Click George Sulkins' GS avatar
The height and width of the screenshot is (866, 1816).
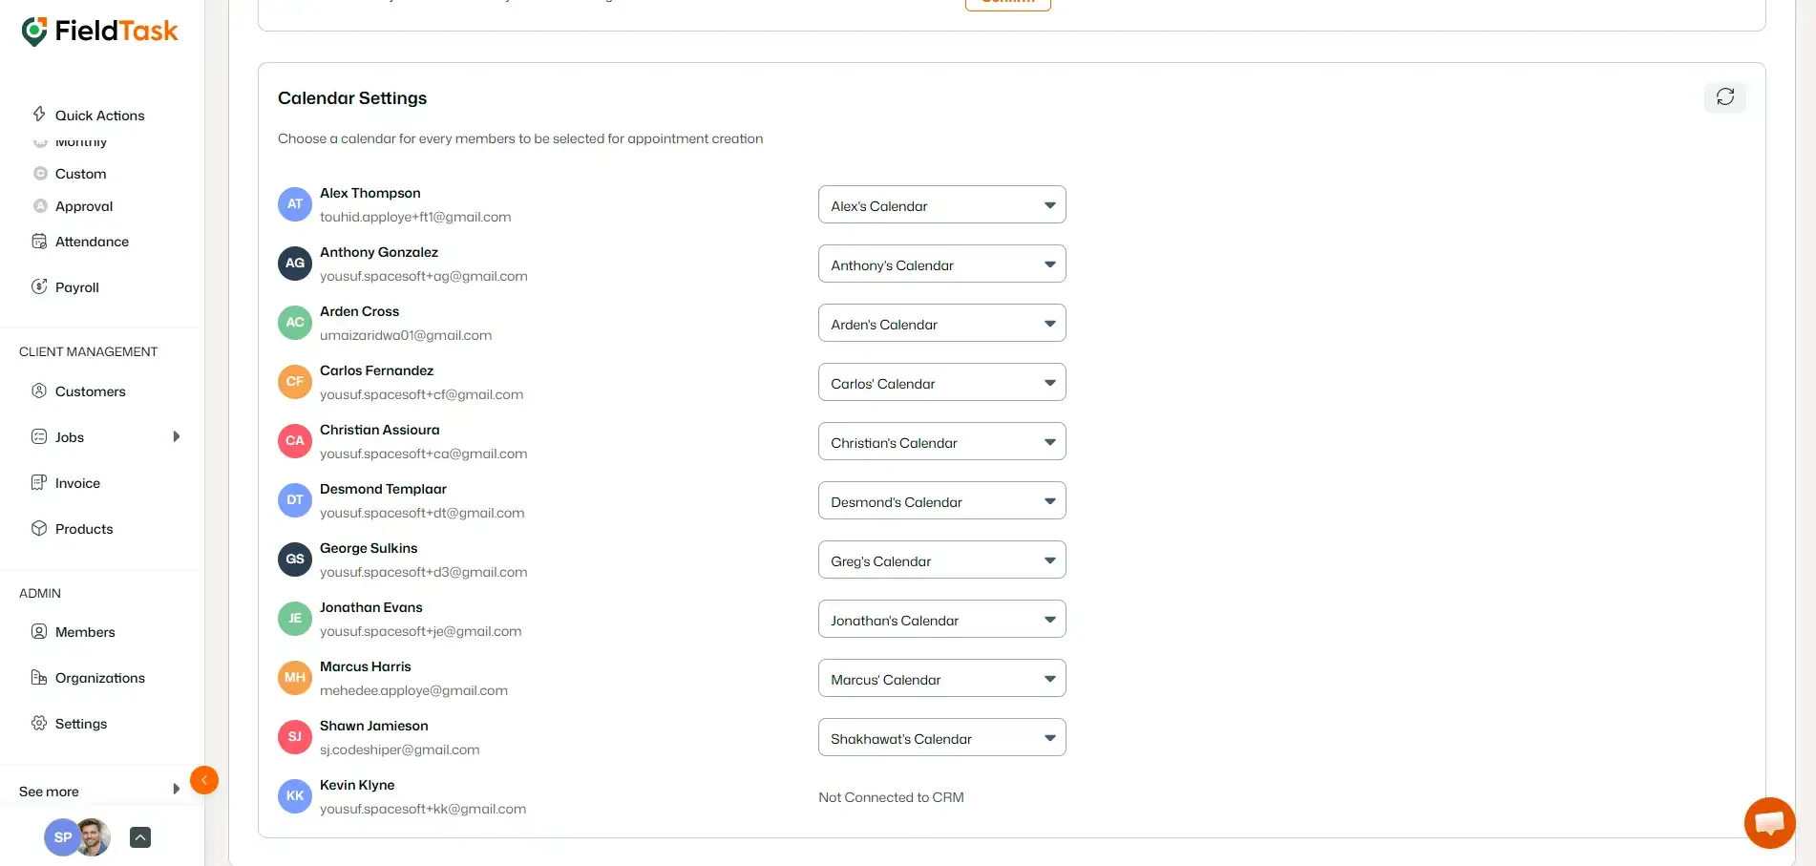coord(295,560)
